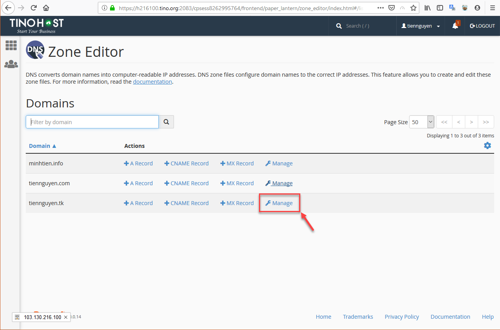
Task: Click the TinoHost logo
Action: [x=37, y=26]
